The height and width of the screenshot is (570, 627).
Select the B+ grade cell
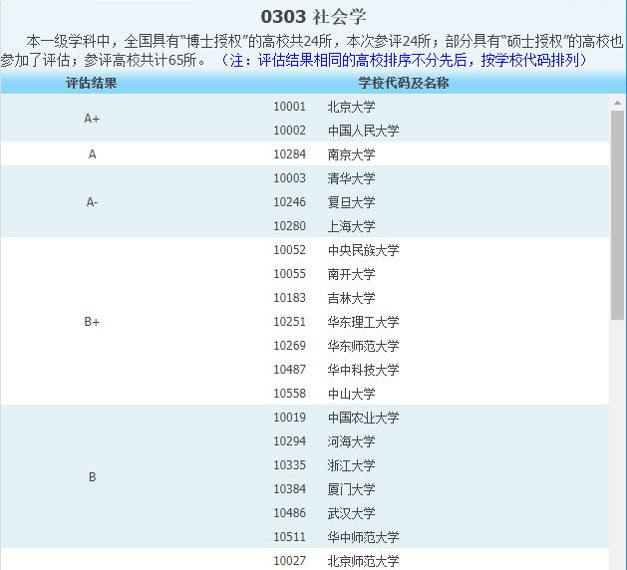tap(92, 322)
